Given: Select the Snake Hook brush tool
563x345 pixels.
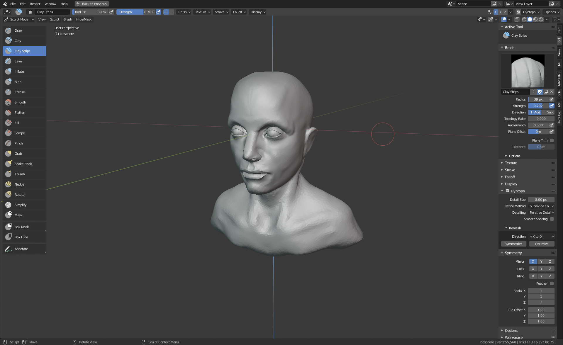Looking at the screenshot, I should (23, 164).
